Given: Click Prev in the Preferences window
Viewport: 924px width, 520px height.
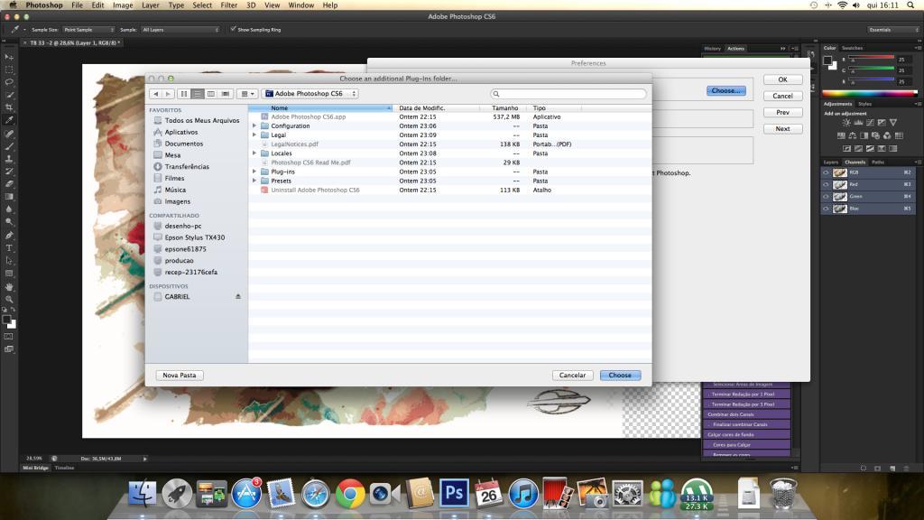Looking at the screenshot, I should tap(782, 112).
